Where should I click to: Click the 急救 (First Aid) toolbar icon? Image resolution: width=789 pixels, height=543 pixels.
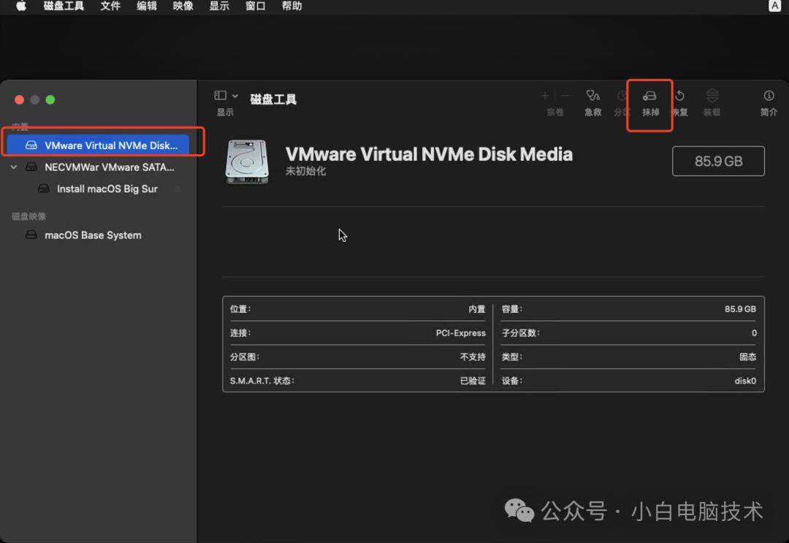point(592,102)
